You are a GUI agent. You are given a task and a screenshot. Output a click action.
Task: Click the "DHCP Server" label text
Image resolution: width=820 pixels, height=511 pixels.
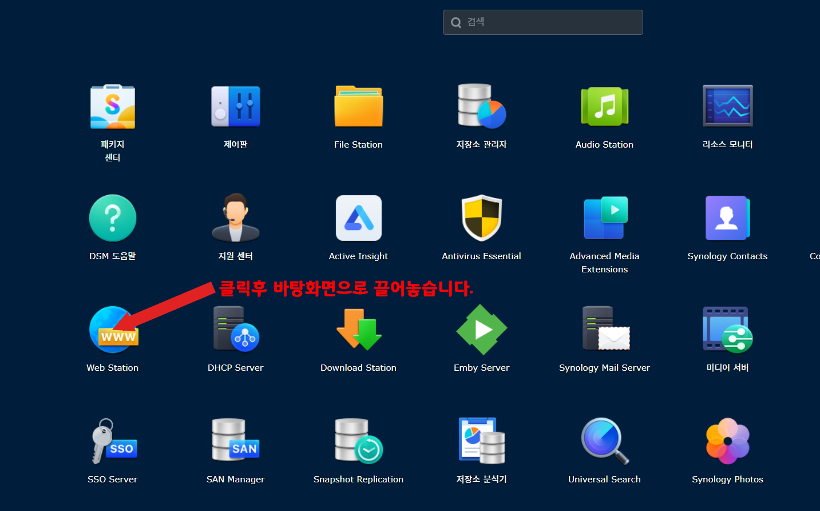coord(236,368)
